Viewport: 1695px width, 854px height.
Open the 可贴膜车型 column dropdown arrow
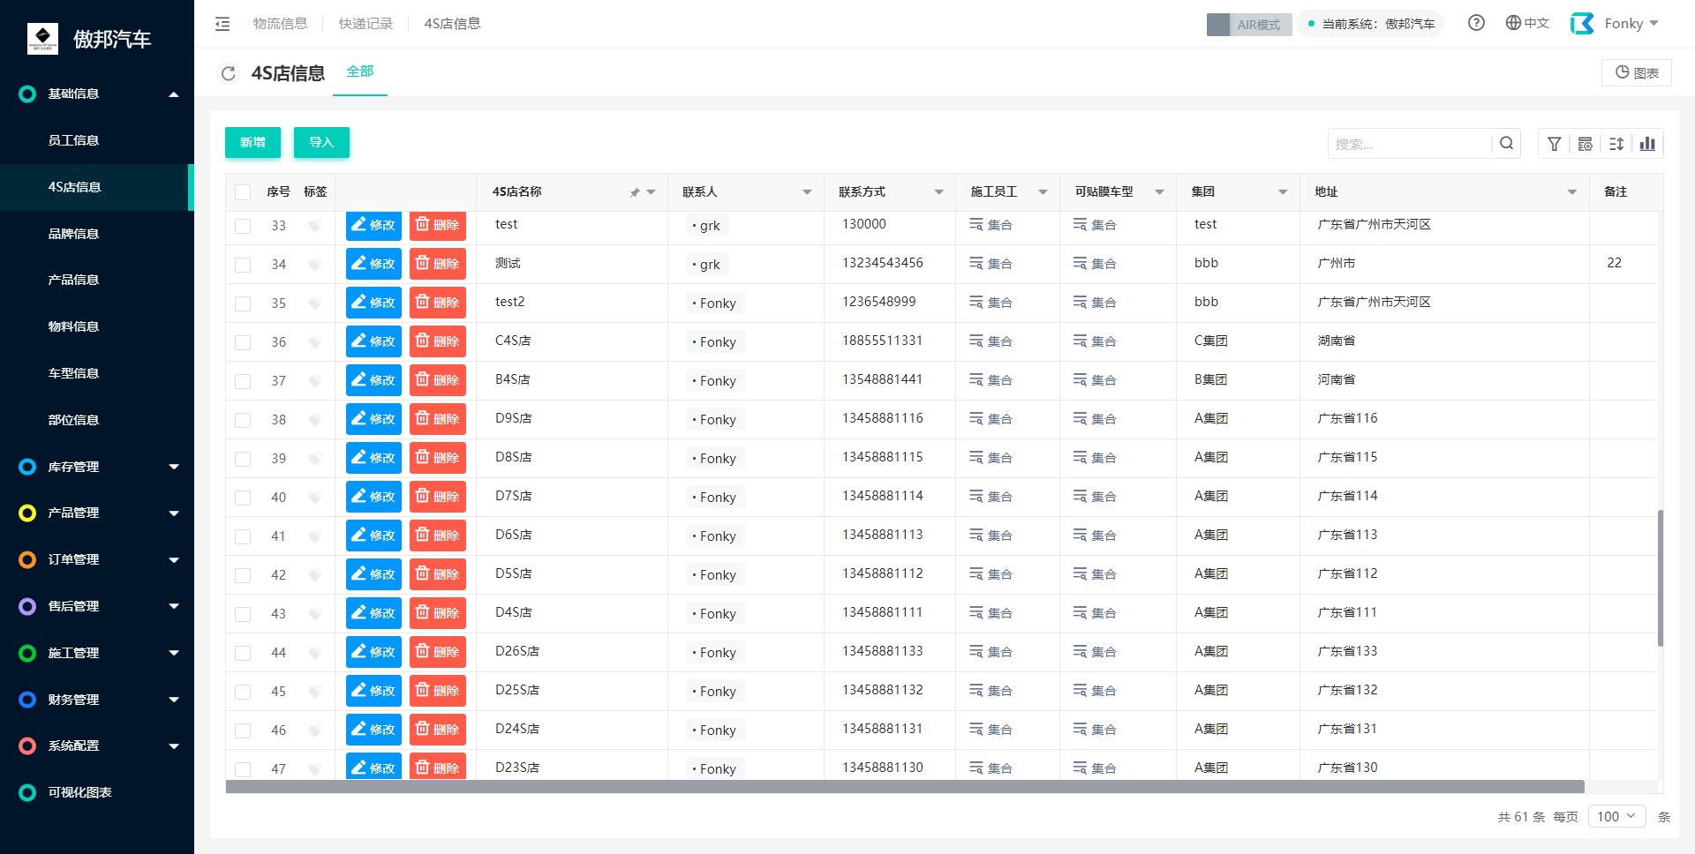[1159, 192]
